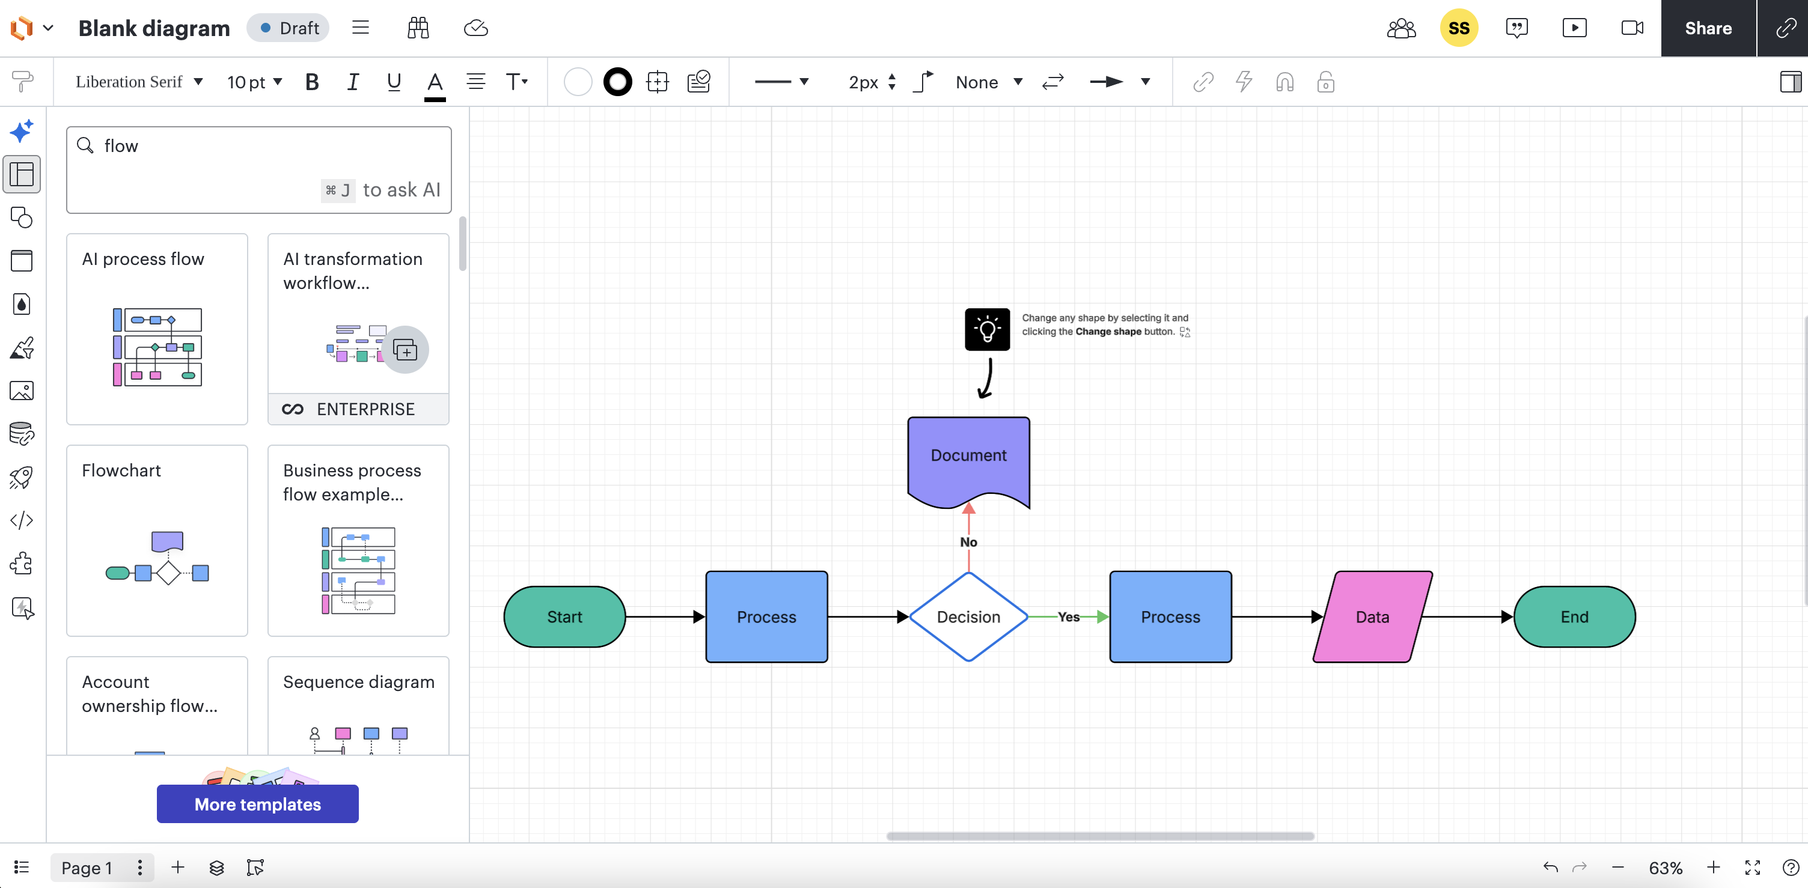Toggle the right side panel

[x=1791, y=82]
